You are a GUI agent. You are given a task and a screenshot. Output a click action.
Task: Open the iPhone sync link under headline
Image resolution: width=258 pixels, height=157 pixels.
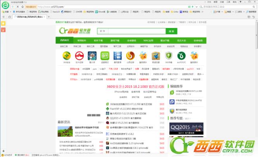pos(122,92)
